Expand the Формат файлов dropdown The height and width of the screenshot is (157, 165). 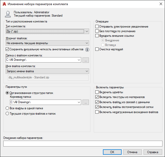click(47, 43)
